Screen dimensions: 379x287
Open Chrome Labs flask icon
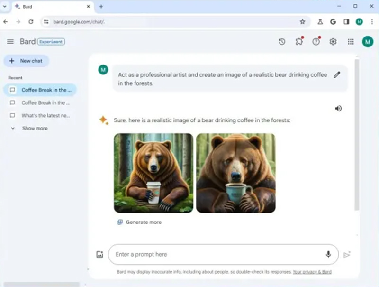(x=320, y=22)
